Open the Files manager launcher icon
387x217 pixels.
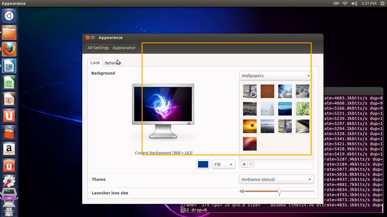(9, 33)
